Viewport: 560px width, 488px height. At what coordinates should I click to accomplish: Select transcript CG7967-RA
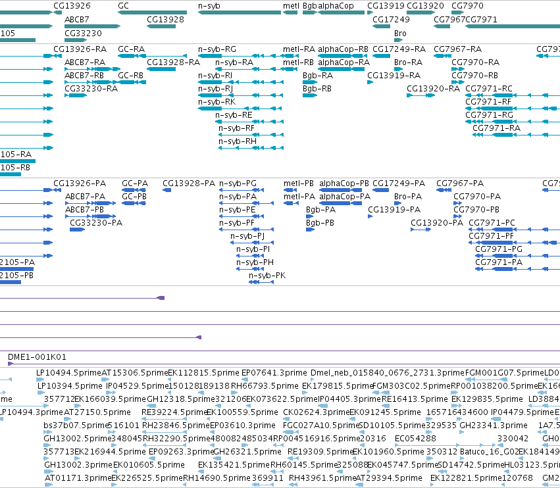(x=458, y=49)
